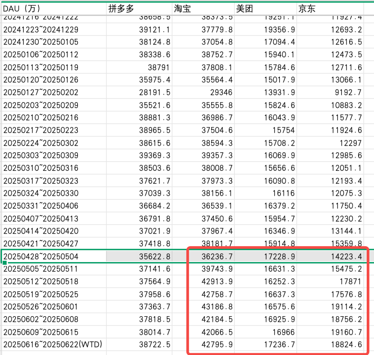Click the 京东 value 19160.7
This screenshot has width=374, height=355.
pos(330,332)
